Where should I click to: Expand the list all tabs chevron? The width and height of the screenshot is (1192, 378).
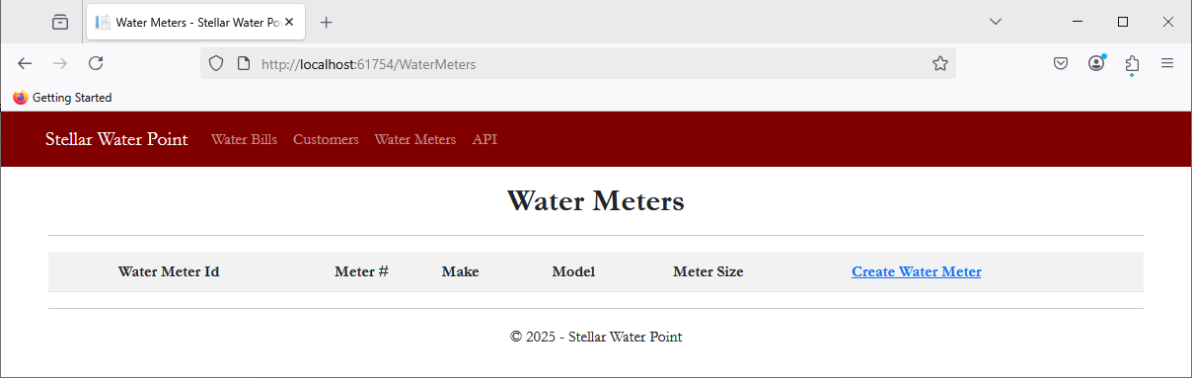click(x=996, y=22)
